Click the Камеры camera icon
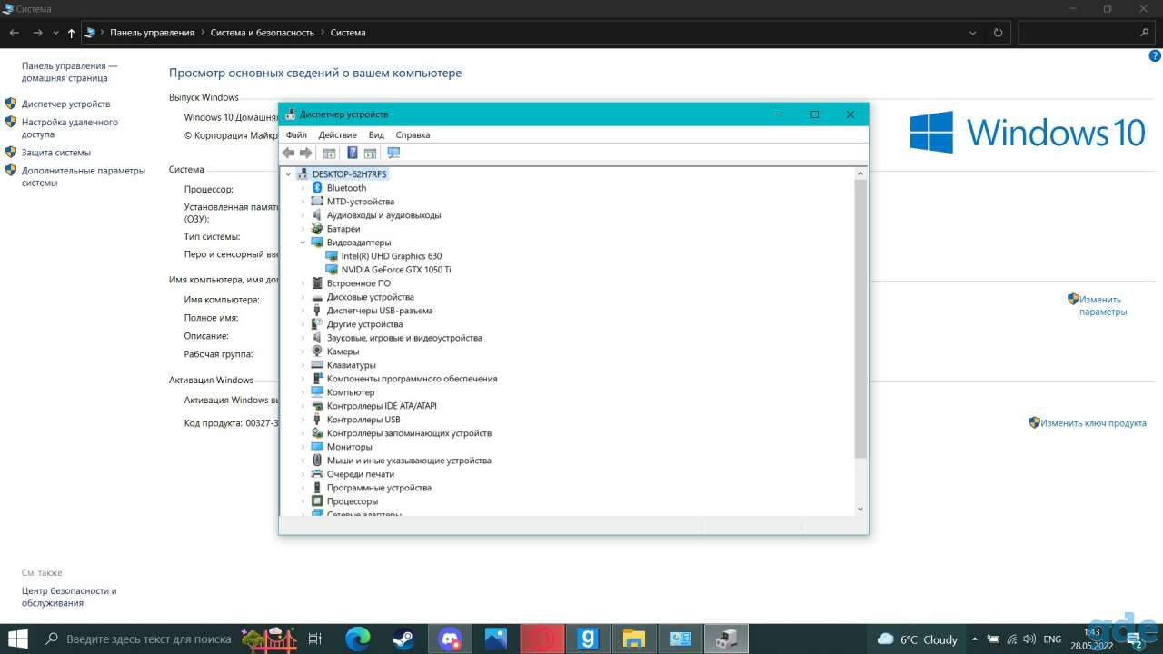This screenshot has width=1163, height=654. [x=317, y=352]
